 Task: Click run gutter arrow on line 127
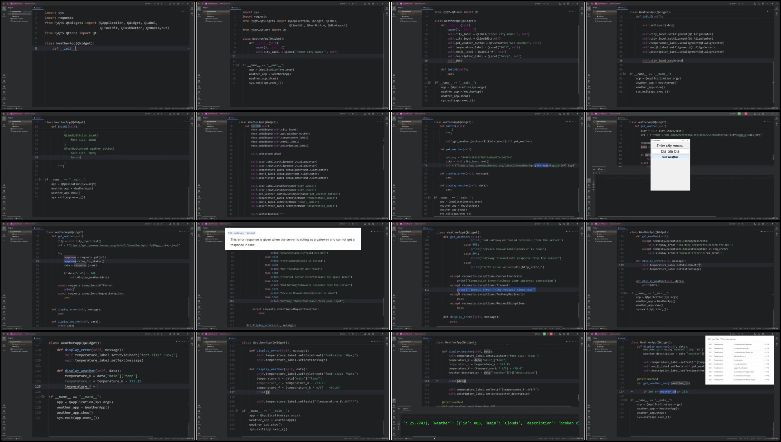point(43,397)
